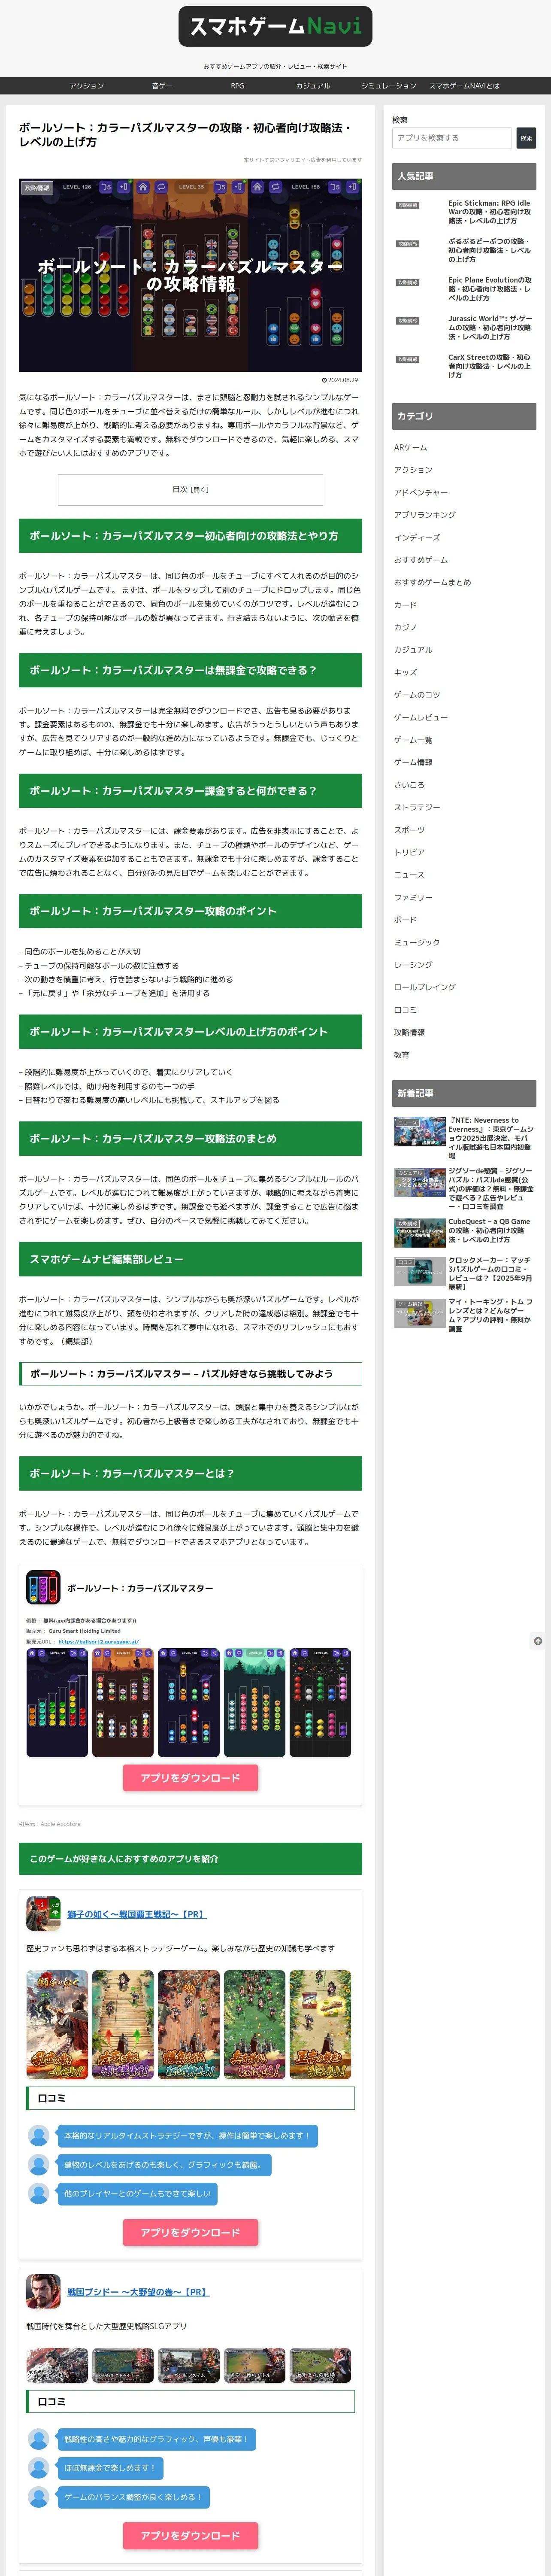
Task: Click the download button under 獅子の如く
Action: click(x=190, y=2232)
